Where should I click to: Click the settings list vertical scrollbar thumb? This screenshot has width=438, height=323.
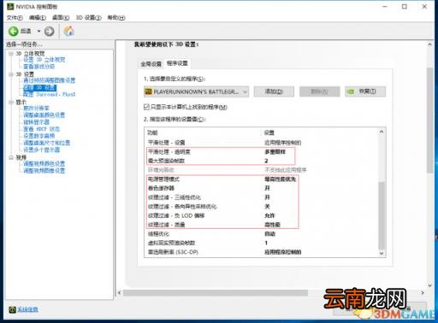tap(382, 215)
